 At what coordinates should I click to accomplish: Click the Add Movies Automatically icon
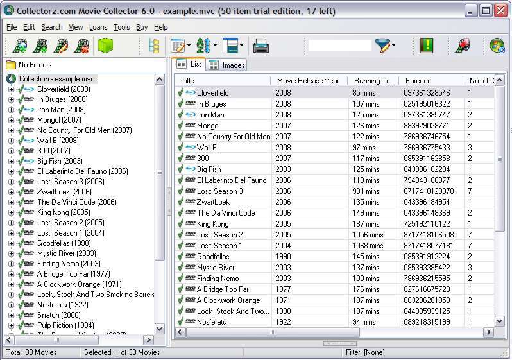coord(21,46)
